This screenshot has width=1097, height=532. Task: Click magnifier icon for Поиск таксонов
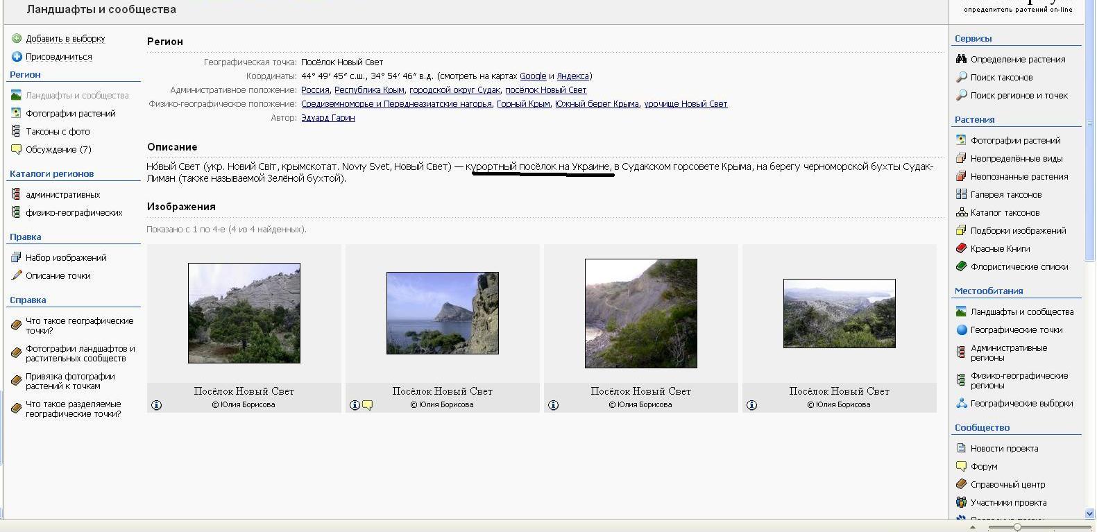coord(961,77)
